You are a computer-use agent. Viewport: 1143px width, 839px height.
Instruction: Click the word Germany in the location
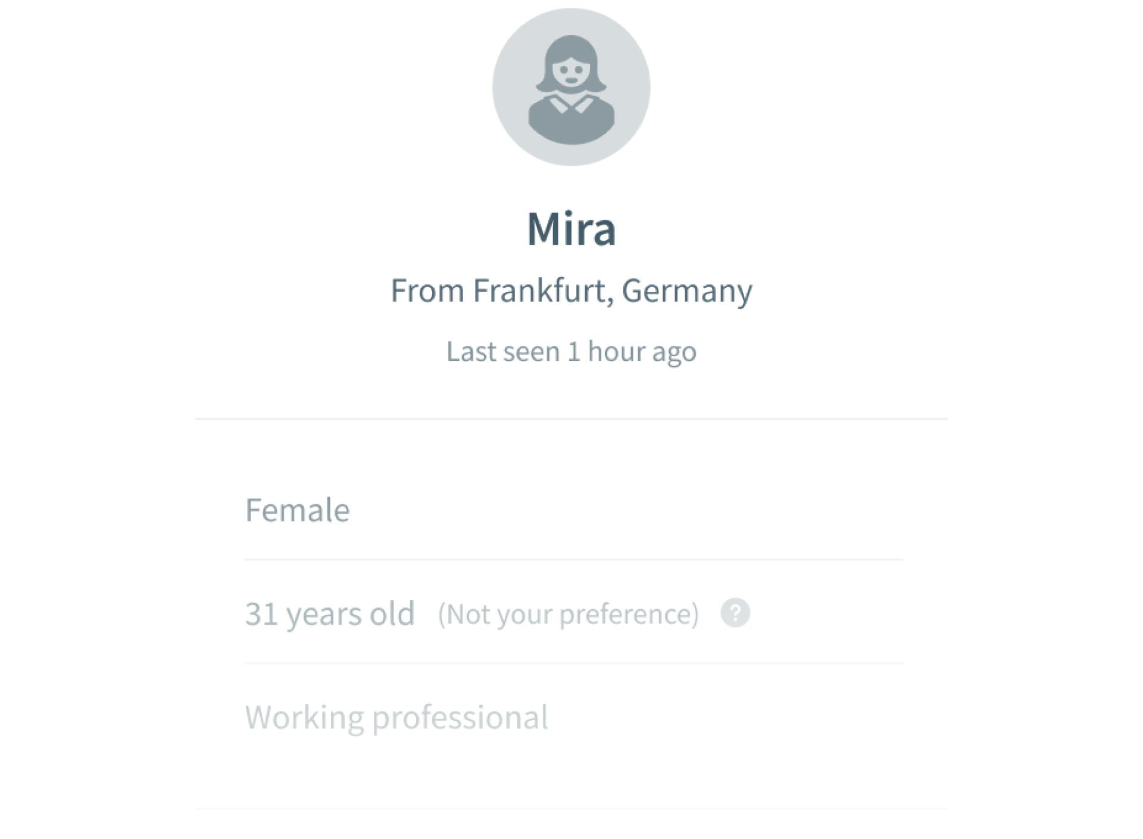687,291
